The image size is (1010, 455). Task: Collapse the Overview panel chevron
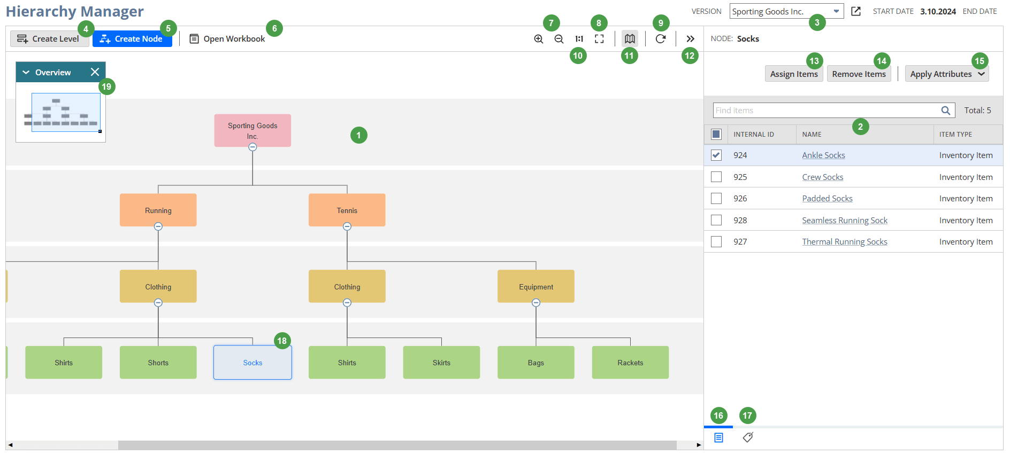(26, 73)
